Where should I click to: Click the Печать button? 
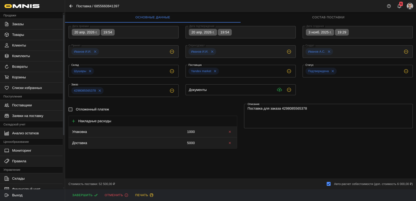click(x=144, y=195)
